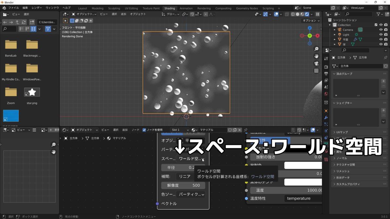Open the ウィンドウ menu

point(52,8)
